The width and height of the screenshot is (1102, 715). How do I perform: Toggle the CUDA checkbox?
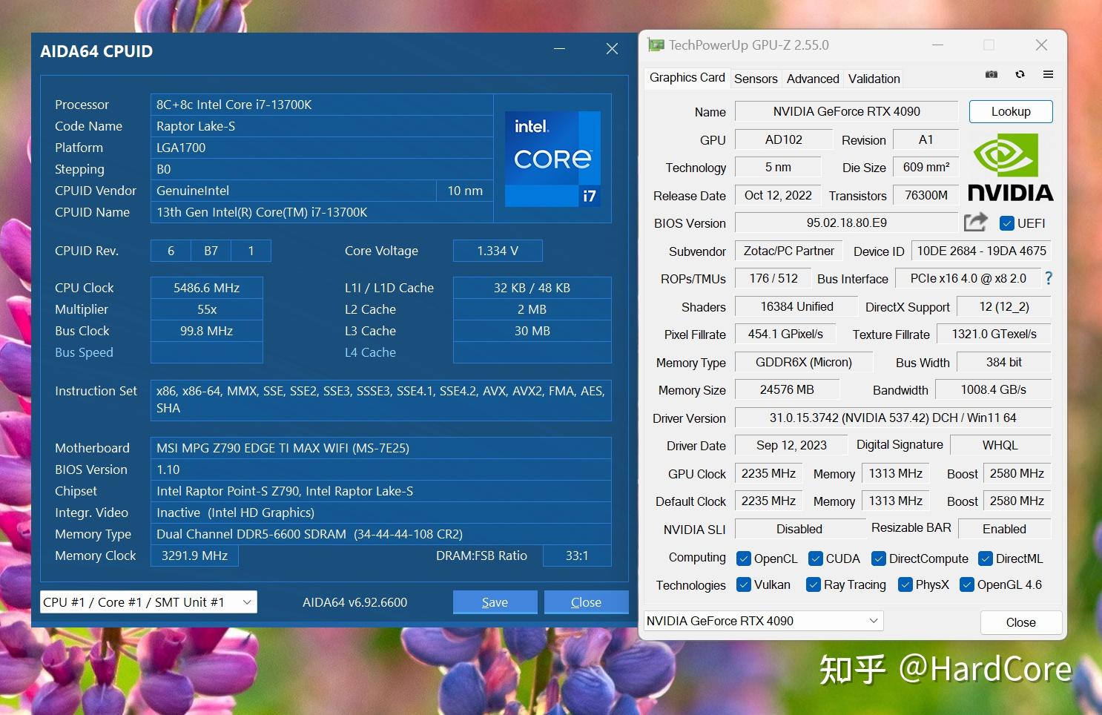pos(815,559)
